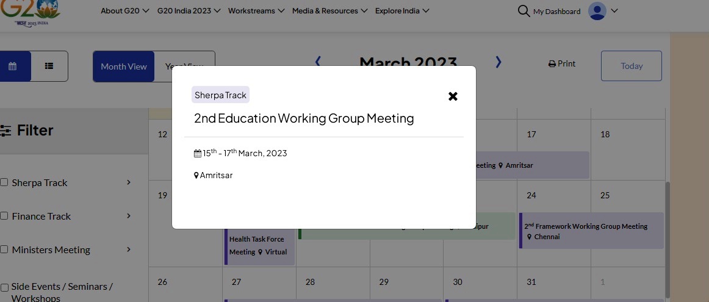Image resolution: width=709 pixels, height=302 pixels.
Task: Enable the Ministers Meeting filter
Action: (x=4, y=249)
